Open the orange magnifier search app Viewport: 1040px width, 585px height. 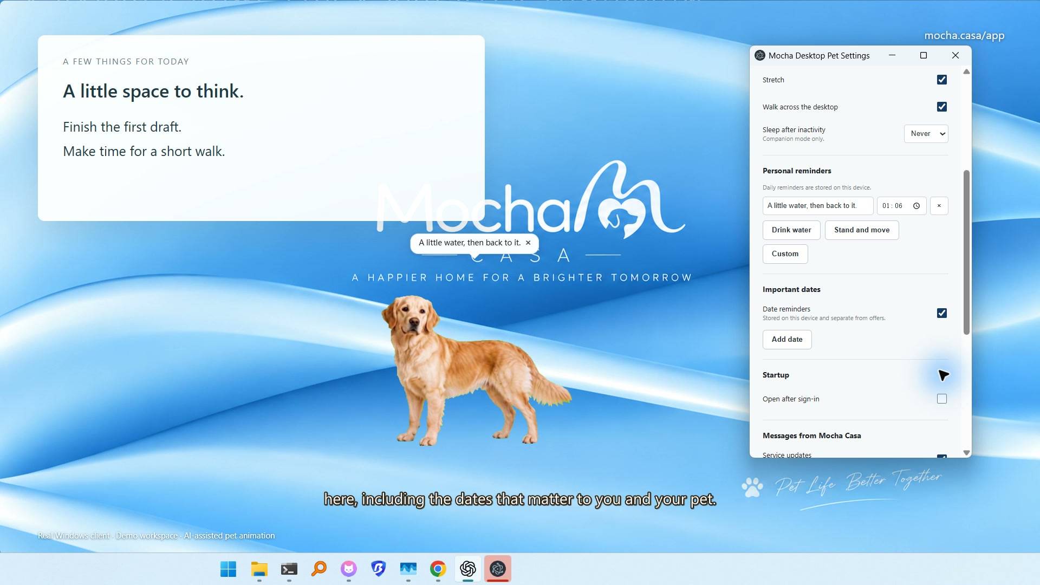click(319, 569)
